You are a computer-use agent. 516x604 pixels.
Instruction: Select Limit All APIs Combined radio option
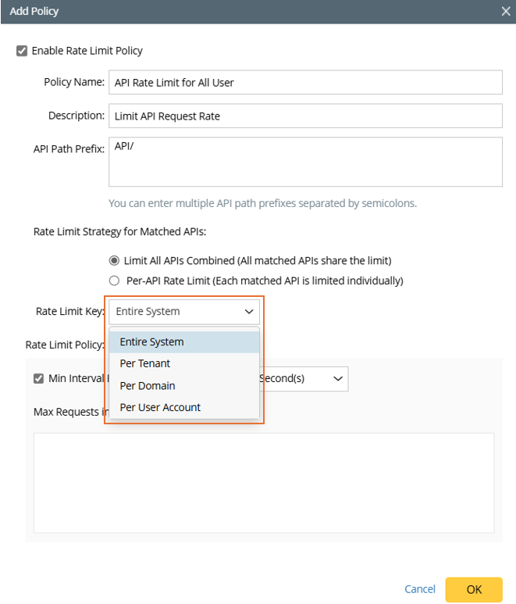(115, 260)
